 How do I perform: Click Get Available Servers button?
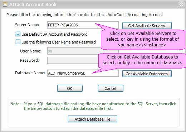coord(147,26)
